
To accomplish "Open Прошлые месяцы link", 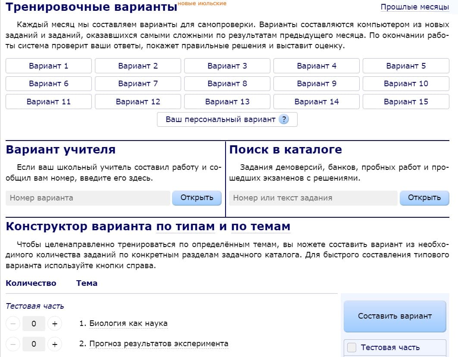I will [414, 7].
